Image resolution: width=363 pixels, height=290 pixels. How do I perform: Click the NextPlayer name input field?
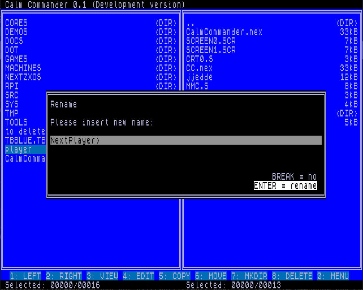(x=185, y=140)
